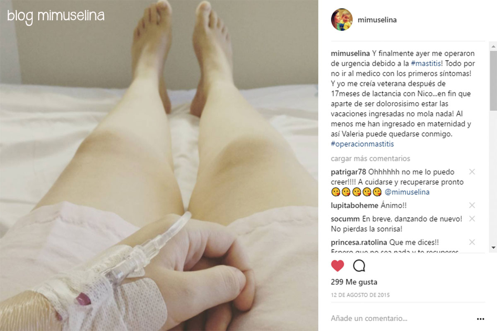Expand comments via 'cargar más comentarios'

tap(370, 158)
